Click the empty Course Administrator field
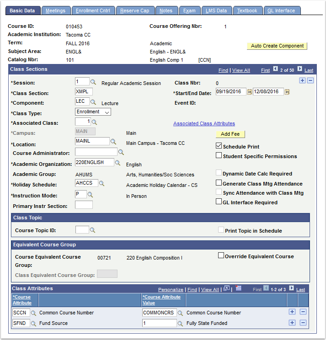 (96, 152)
